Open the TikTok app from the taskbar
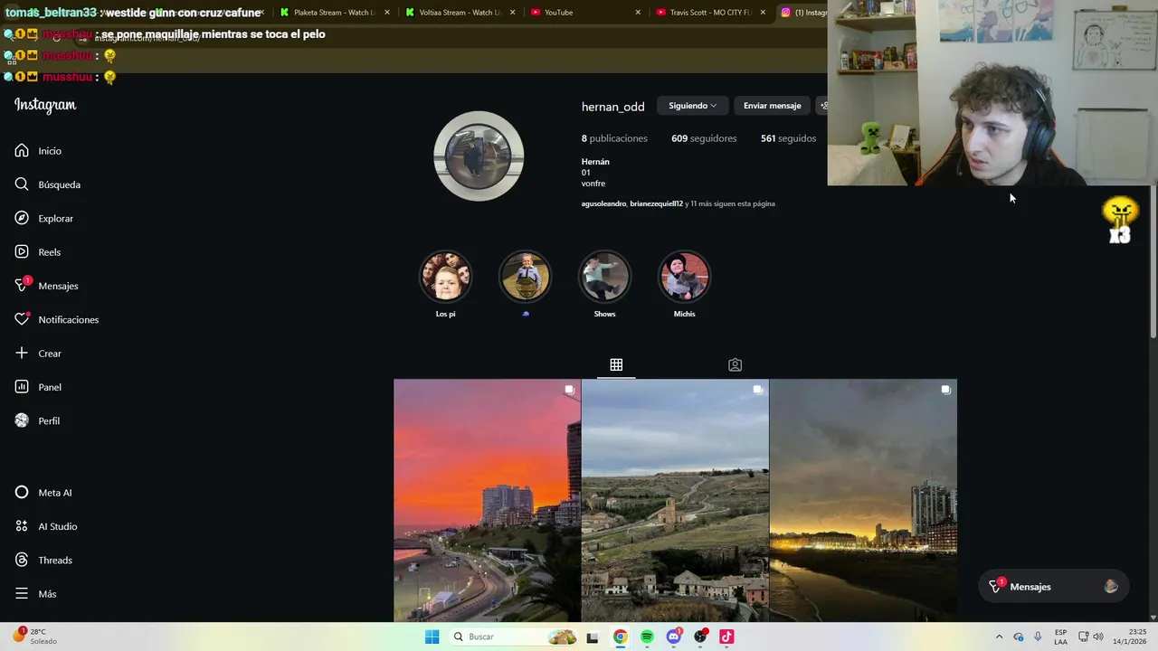 tap(726, 637)
